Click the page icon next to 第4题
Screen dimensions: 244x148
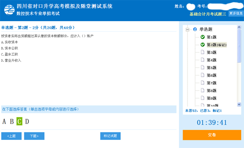(203, 60)
